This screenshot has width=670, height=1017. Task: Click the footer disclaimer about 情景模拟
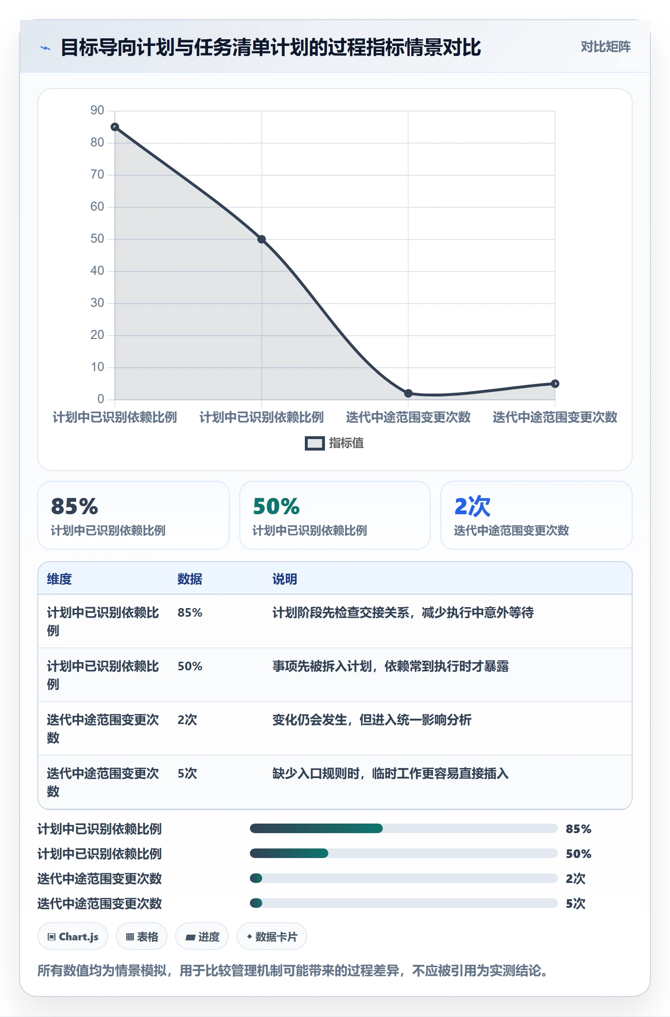(x=292, y=971)
